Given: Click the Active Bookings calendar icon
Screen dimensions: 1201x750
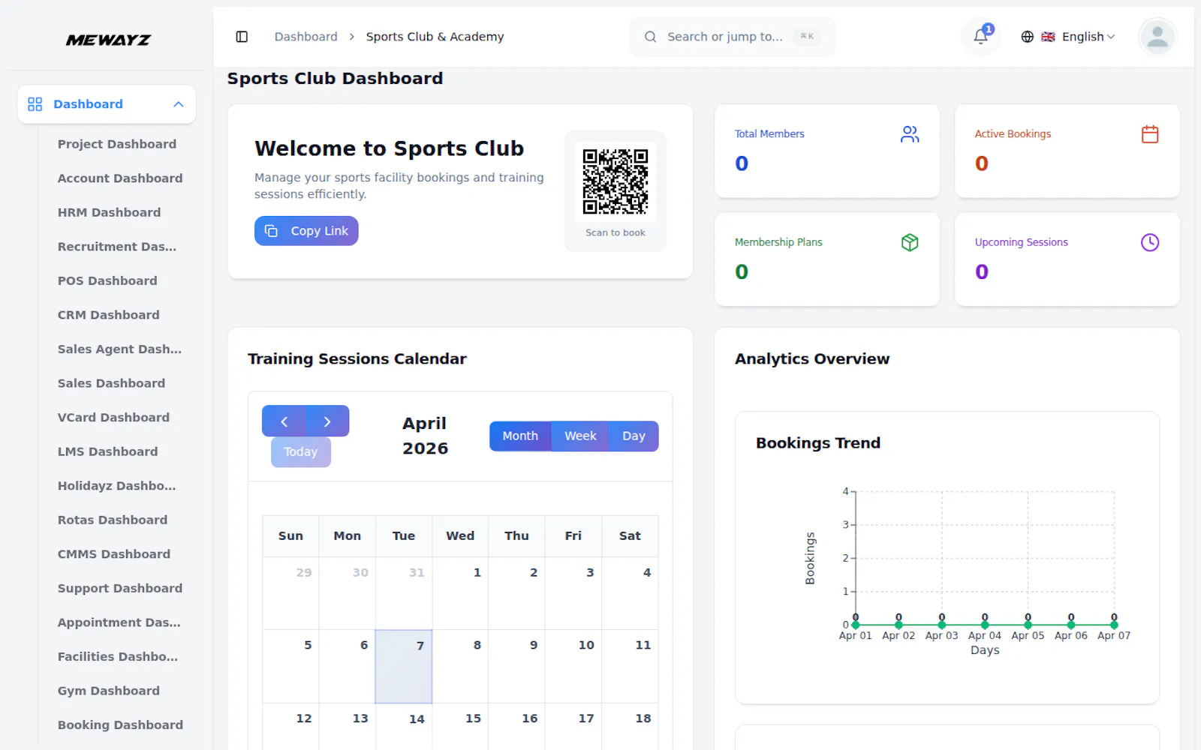Looking at the screenshot, I should point(1150,134).
